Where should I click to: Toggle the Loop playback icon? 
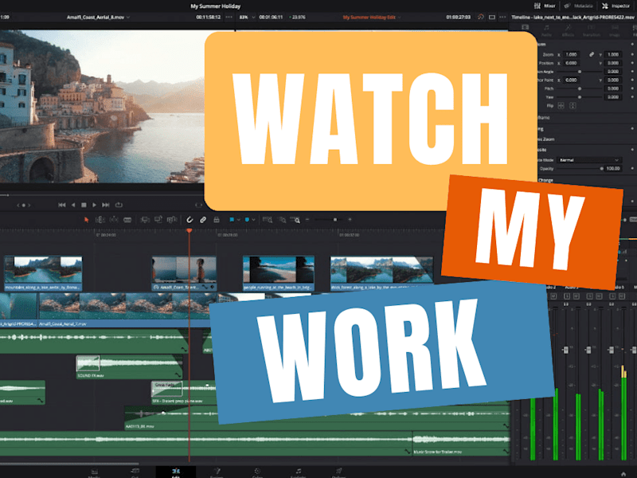[119, 205]
